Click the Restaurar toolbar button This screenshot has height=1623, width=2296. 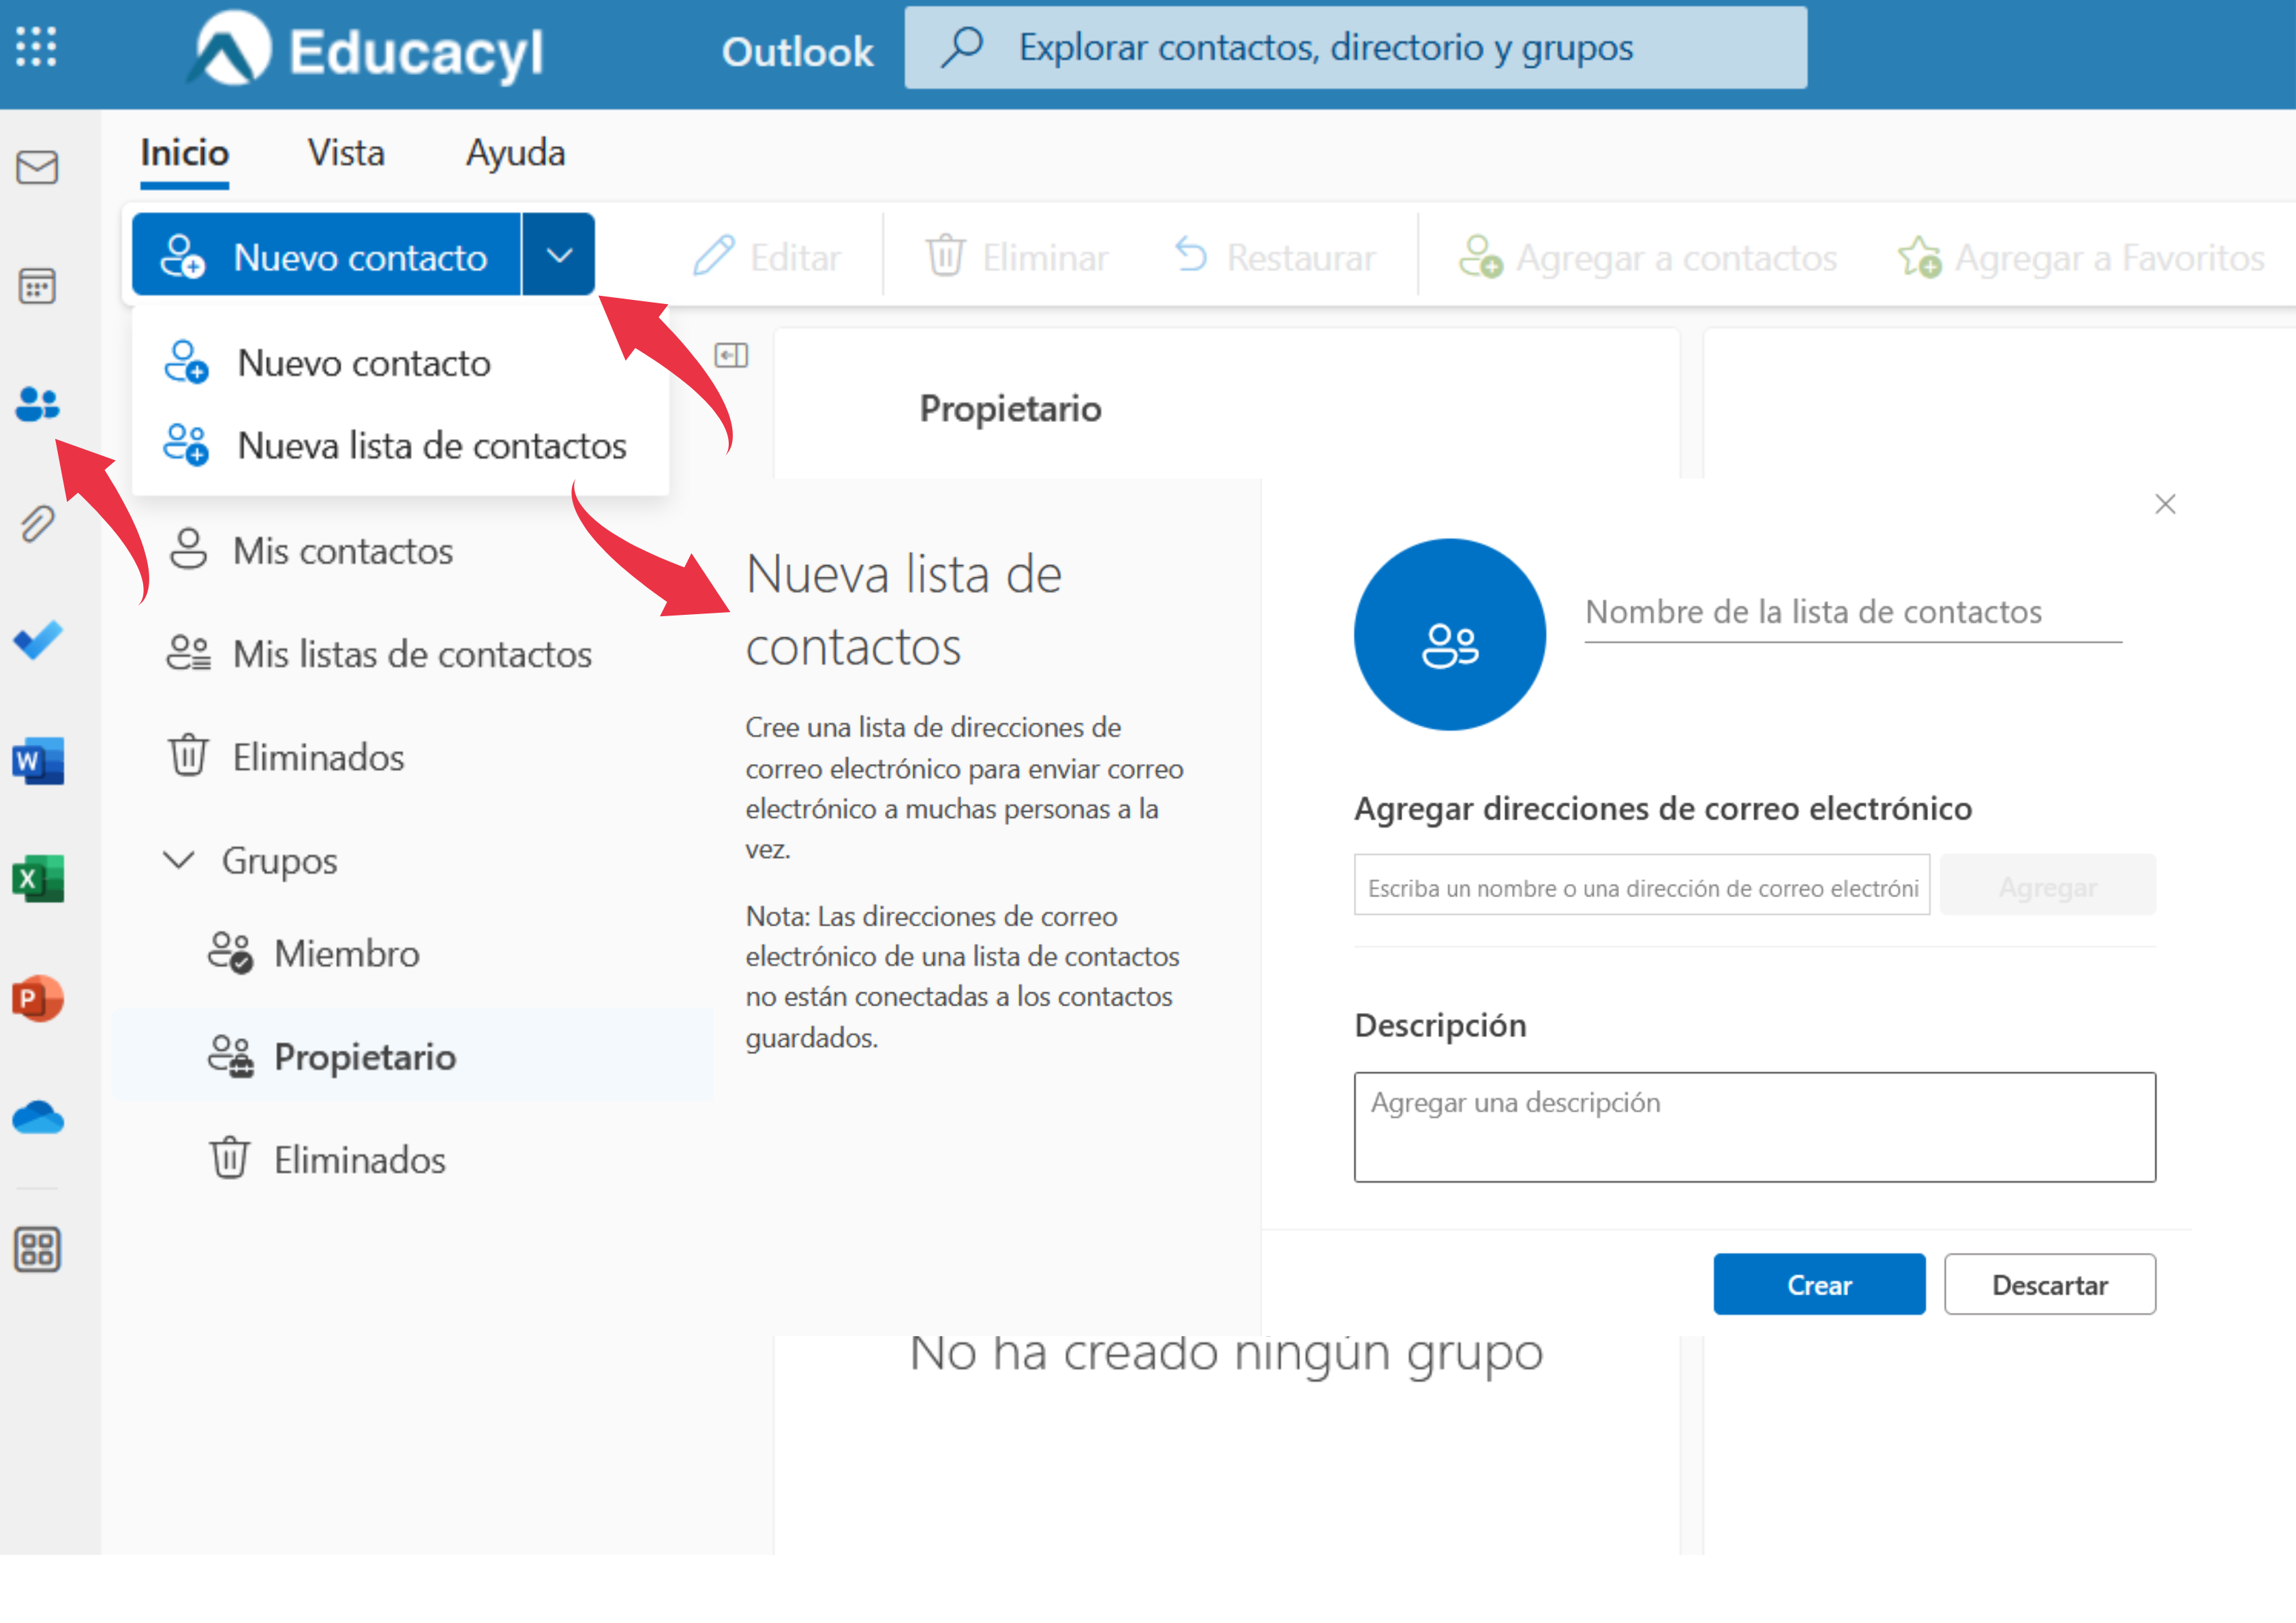[x=1275, y=257]
